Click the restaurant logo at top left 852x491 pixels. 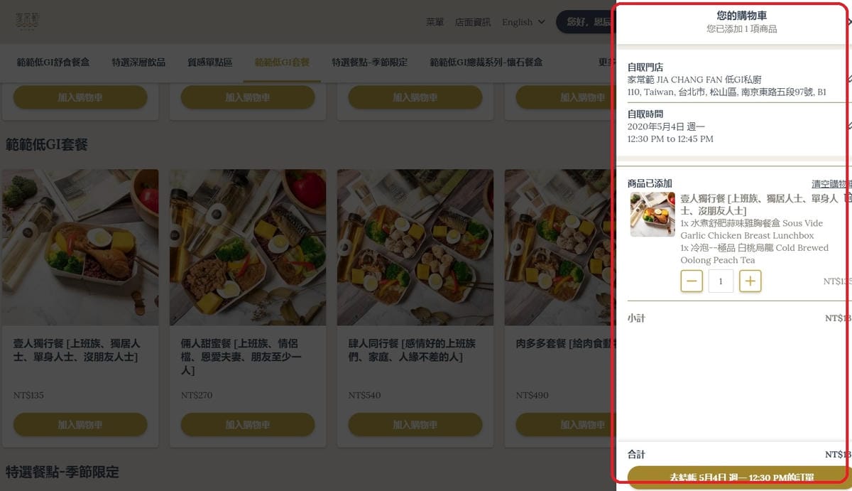[28, 21]
